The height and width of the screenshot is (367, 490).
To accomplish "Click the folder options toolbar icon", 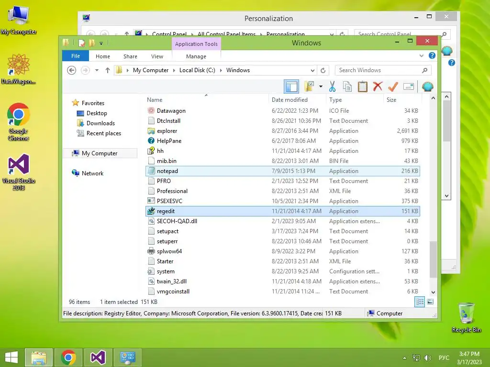I will click(309, 86).
